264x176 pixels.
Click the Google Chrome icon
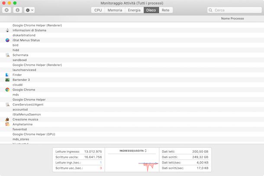click(x=7, y=90)
